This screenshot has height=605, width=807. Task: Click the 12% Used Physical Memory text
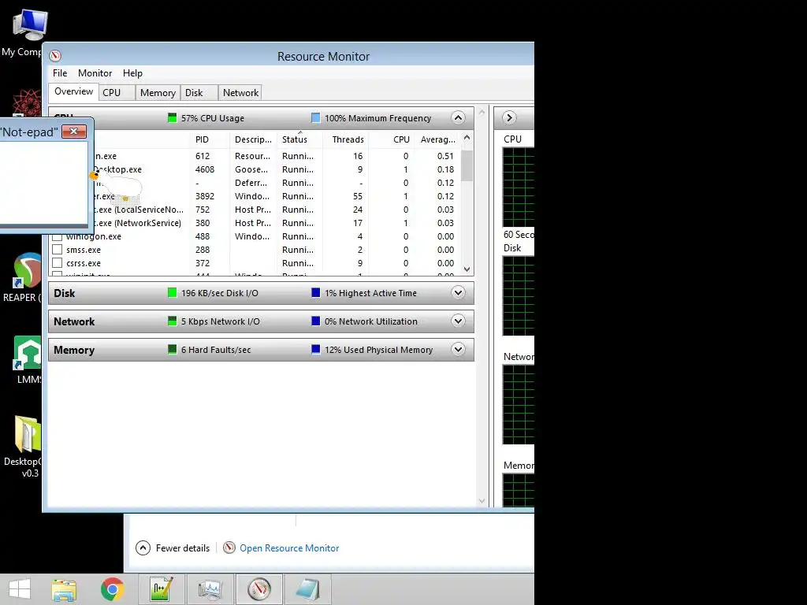coord(378,350)
